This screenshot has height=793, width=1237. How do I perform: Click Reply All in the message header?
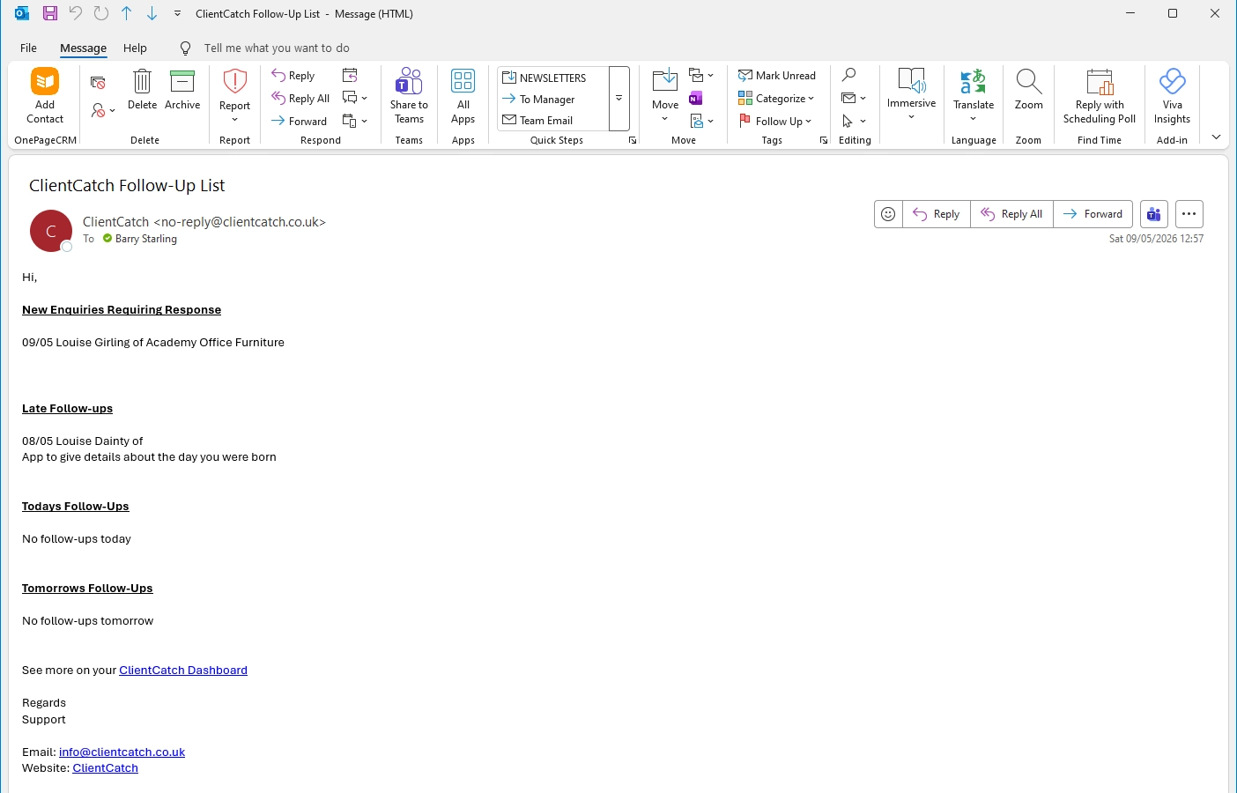tap(1011, 214)
